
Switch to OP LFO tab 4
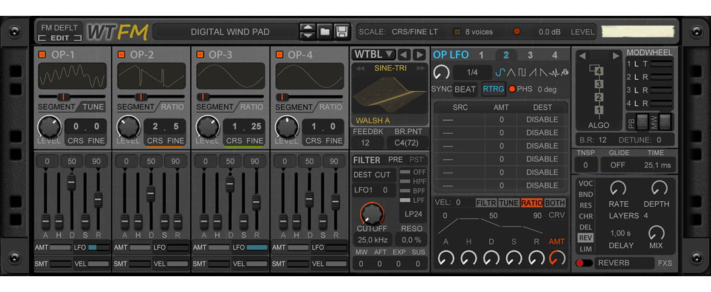(x=555, y=55)
